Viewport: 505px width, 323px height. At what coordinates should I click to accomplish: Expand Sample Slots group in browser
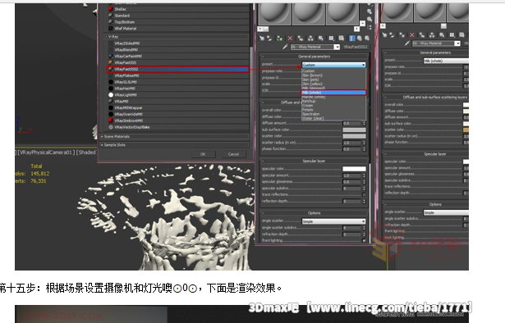[x=102, y=145]
